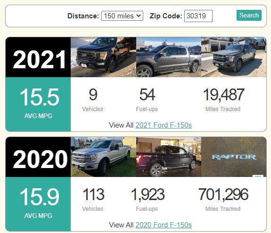
Task: Click the 2020 year heading tile
Action: click(38, 157)
